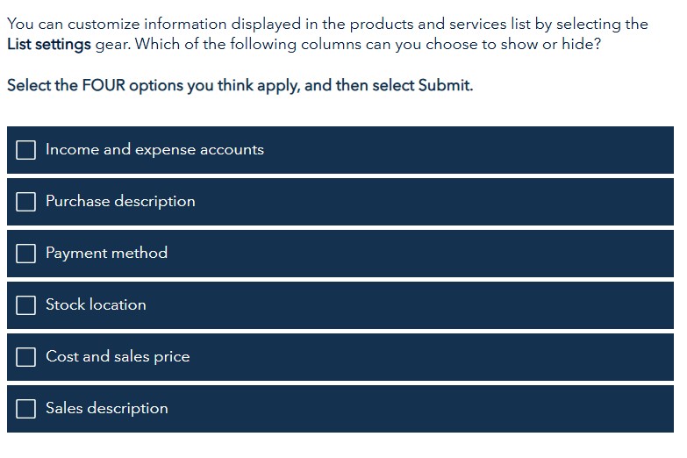
Task: Click the bold 'List settings' text
Action: click(x=49, y=45)
